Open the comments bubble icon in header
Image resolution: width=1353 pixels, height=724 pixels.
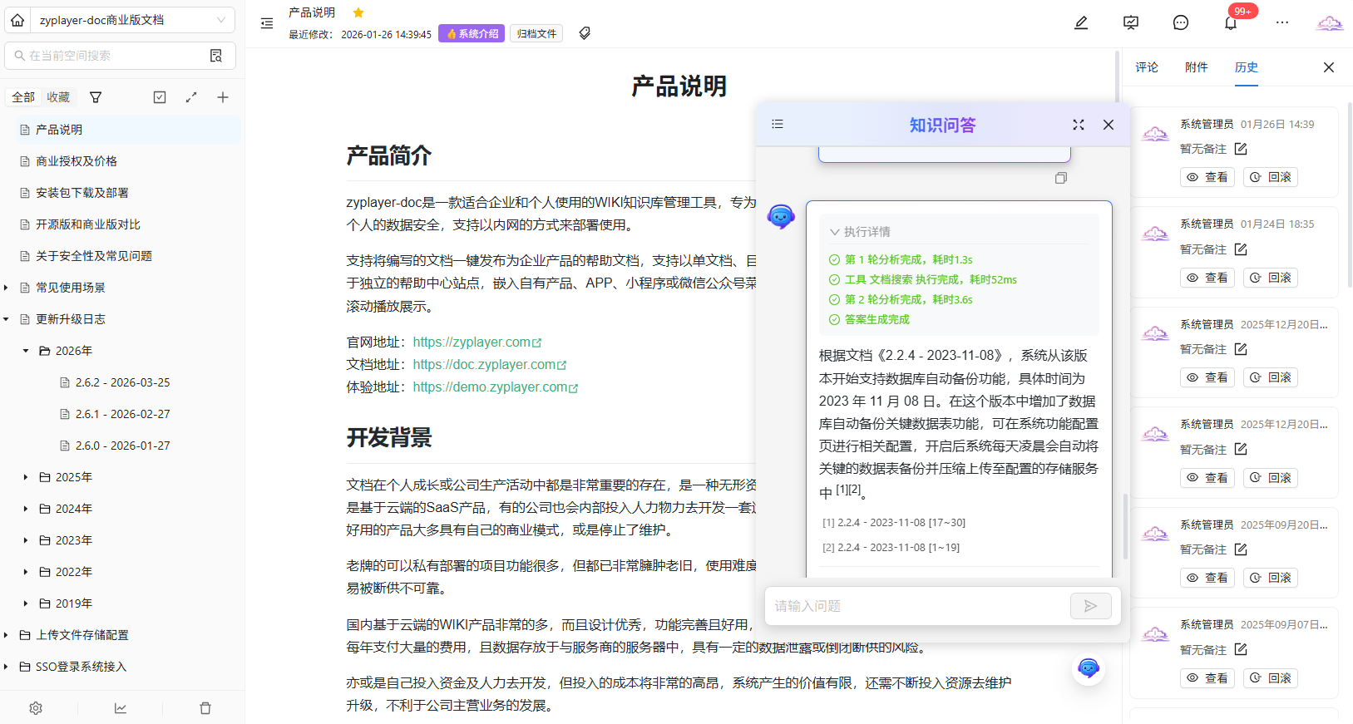pyautogui.click(x=1181, y=22)
